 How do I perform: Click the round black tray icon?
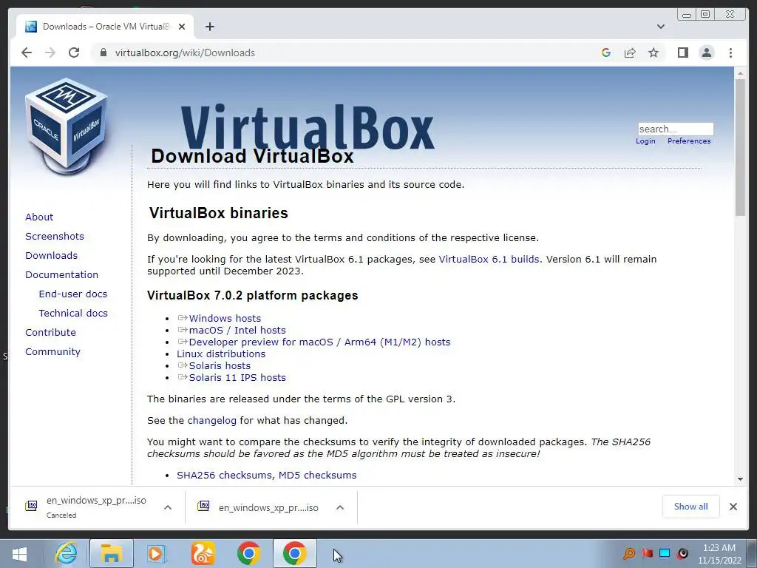682,553
